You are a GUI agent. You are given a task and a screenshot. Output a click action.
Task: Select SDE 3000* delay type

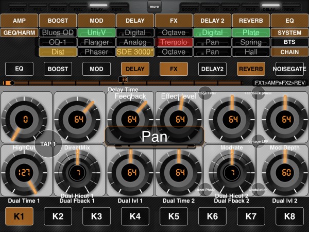[x=135, y=52]
